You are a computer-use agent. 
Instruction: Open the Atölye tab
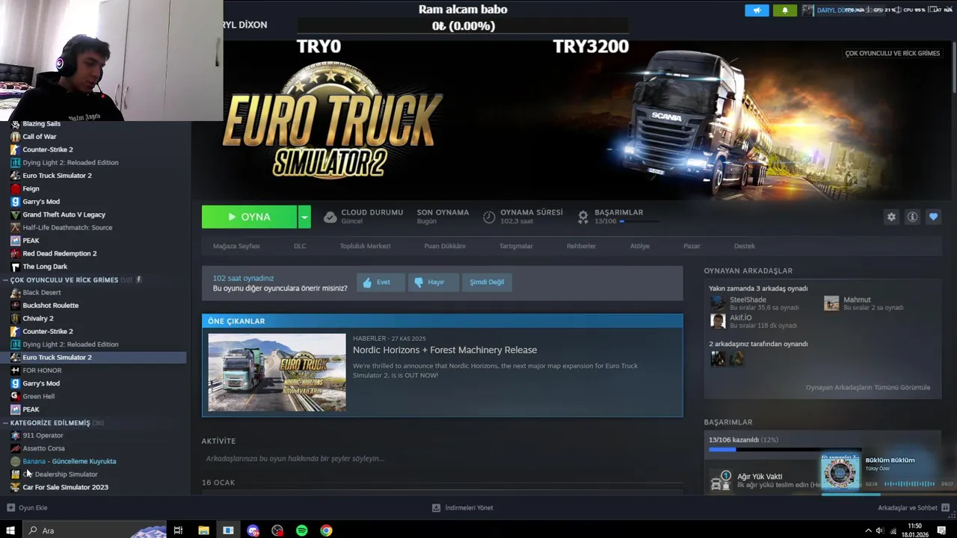click(x=640, y=246)
